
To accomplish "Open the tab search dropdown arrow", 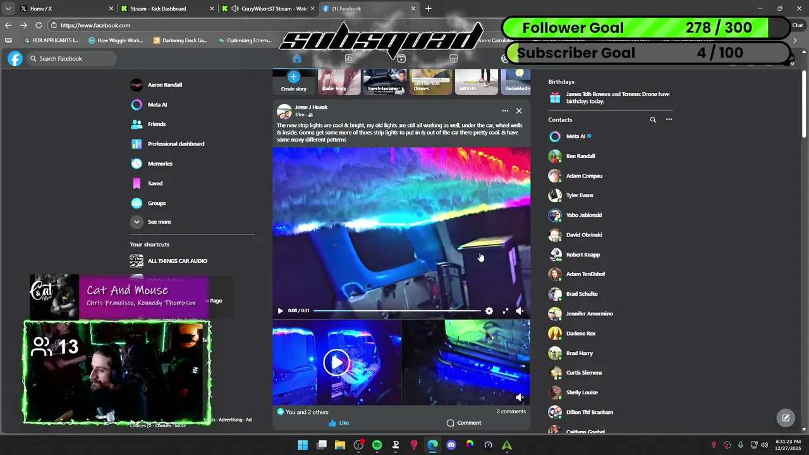I will [8, 9].
